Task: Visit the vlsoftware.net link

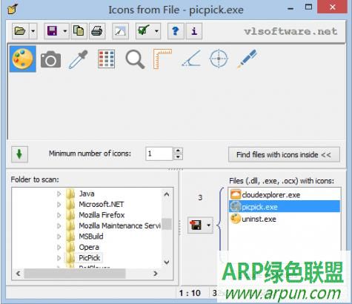Action: [290, 31]
